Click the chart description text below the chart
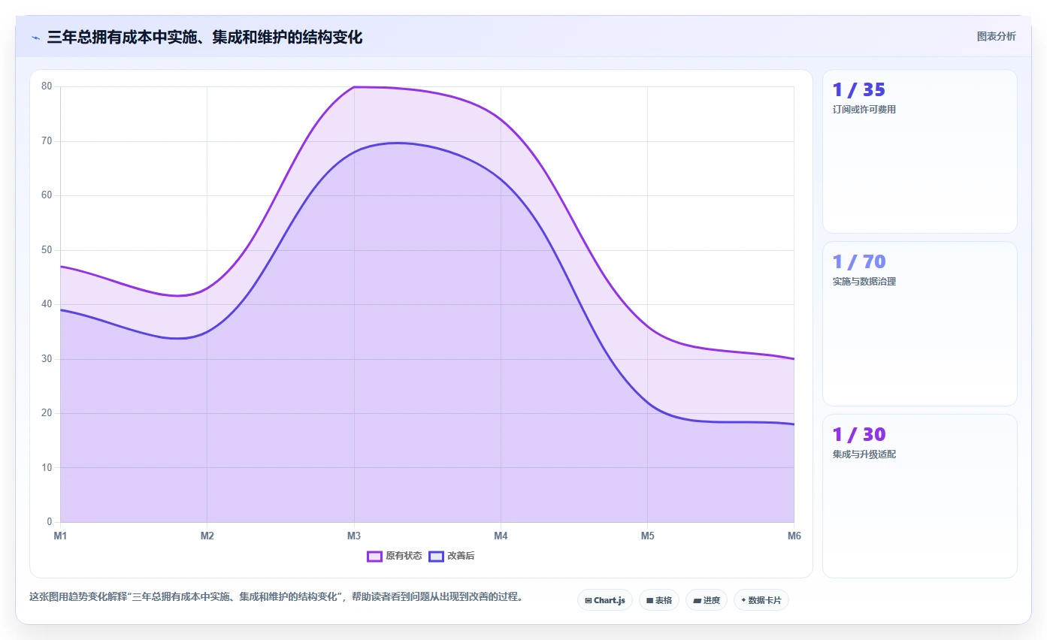The height and width of the screenshot is (640, 1047). (x=276, y=597)
